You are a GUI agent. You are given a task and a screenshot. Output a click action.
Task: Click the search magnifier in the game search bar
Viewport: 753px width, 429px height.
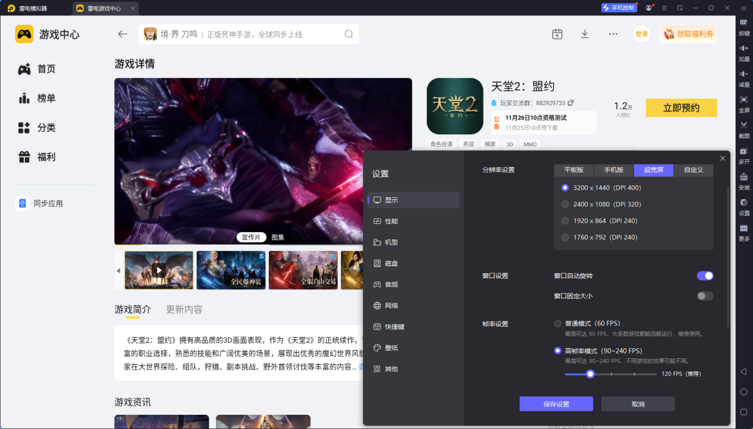[349, 34]
